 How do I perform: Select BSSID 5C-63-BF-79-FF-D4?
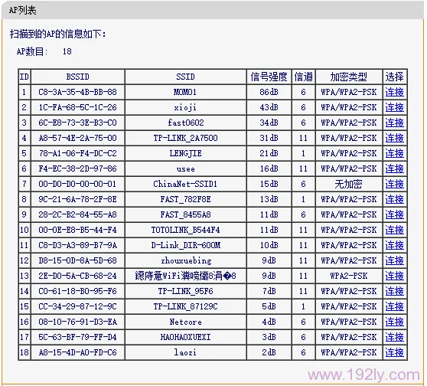77,337
